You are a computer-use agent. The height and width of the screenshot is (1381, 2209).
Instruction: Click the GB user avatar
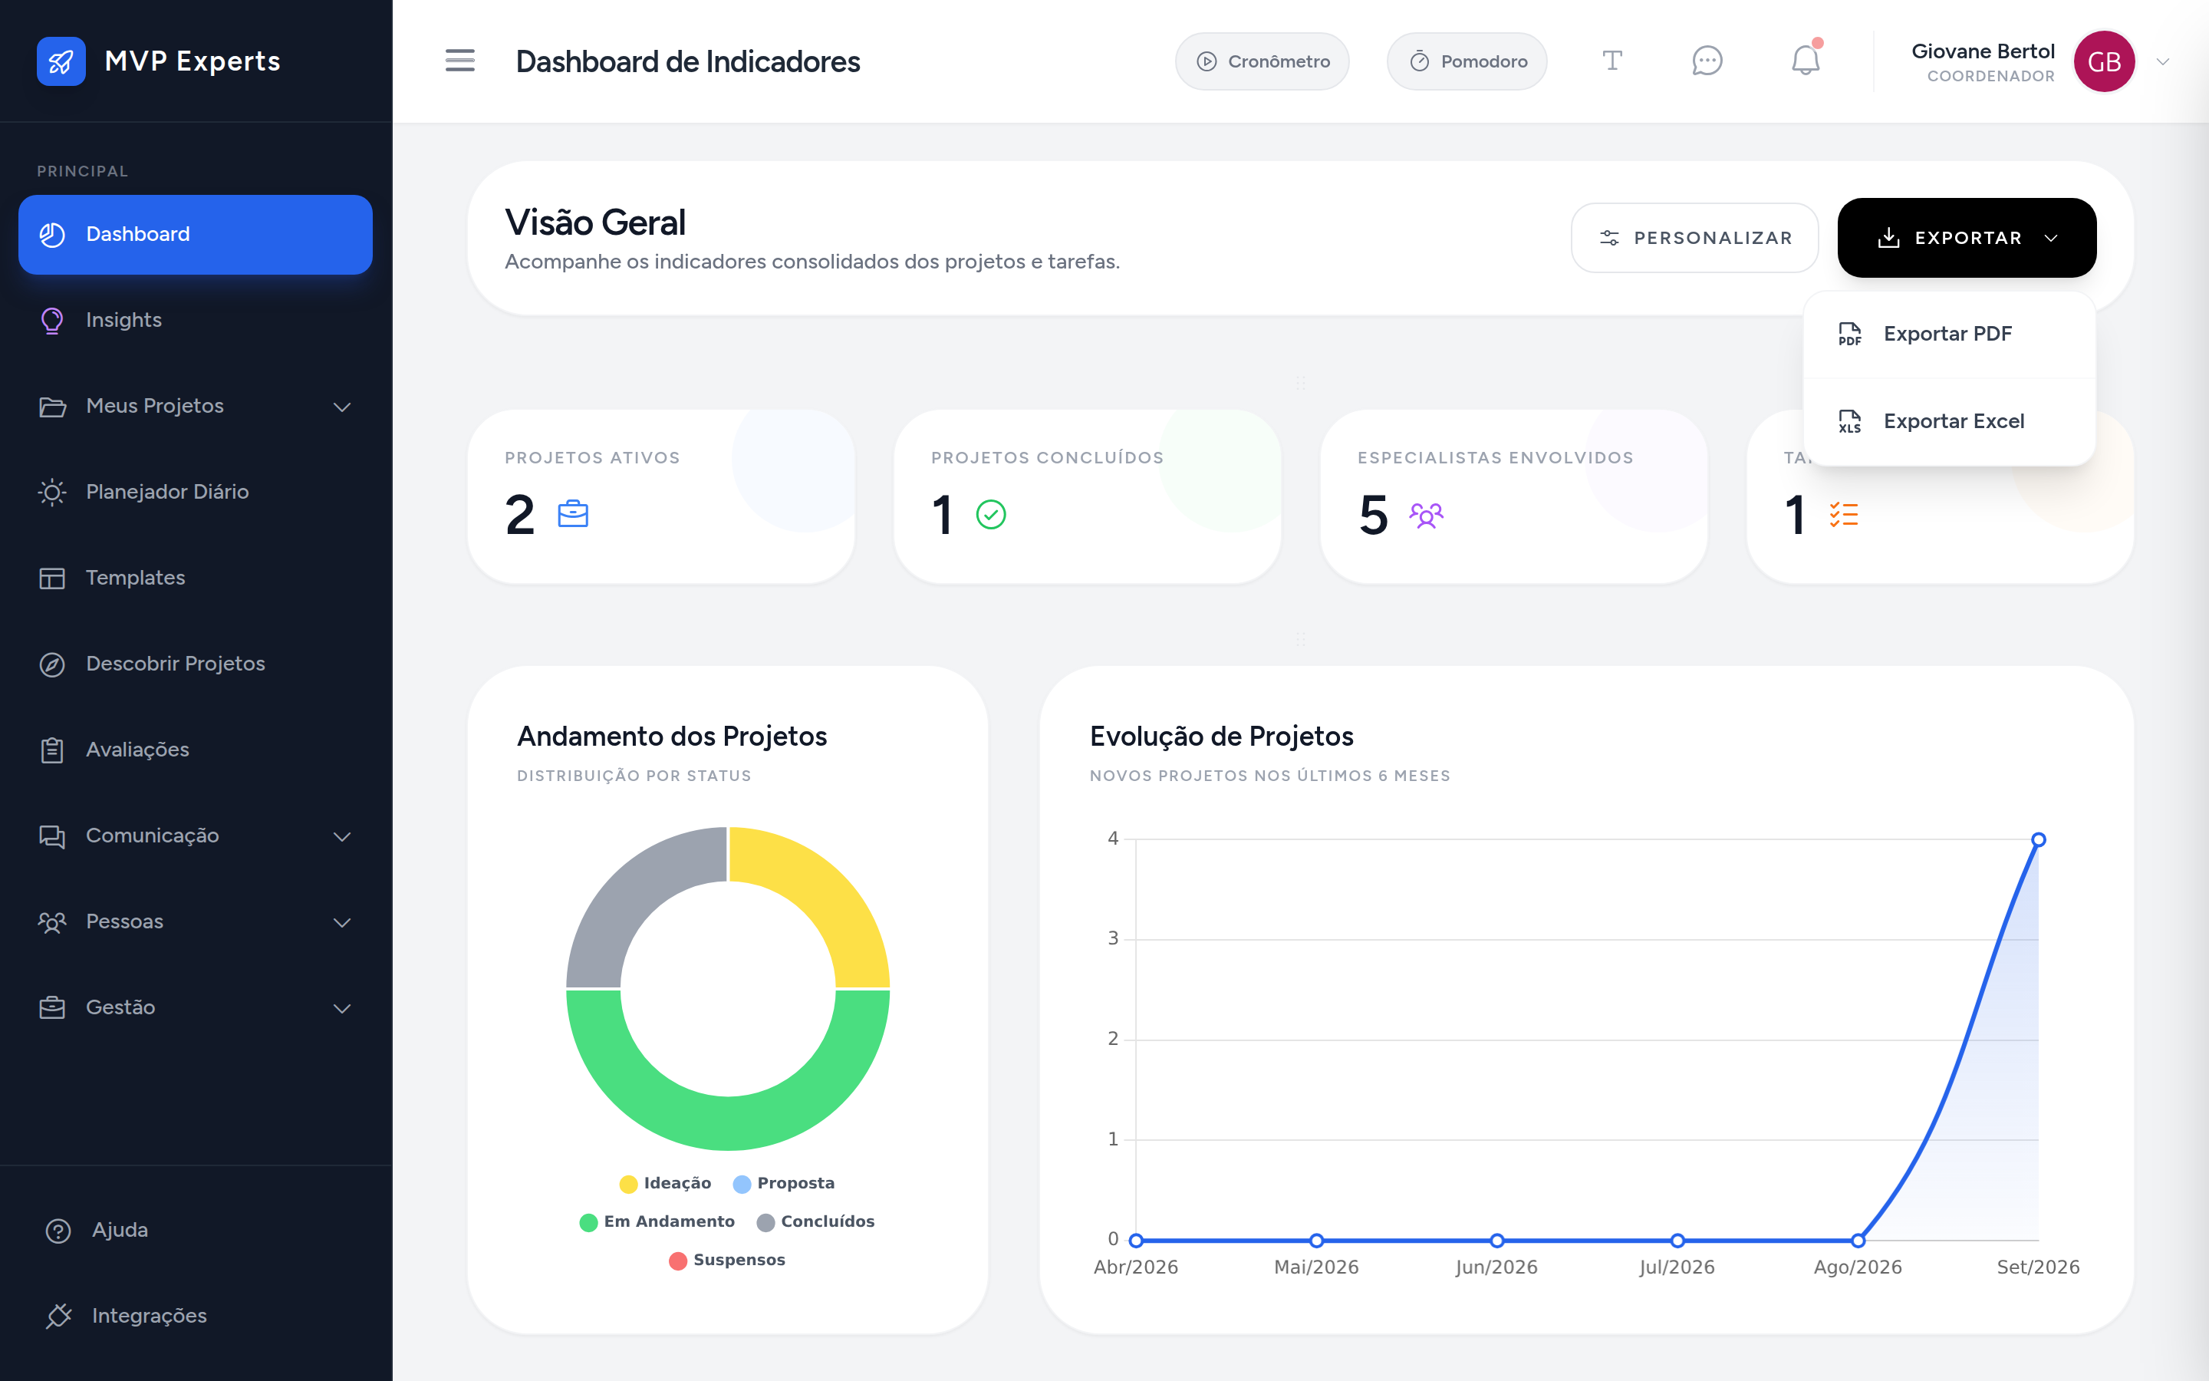(2104, 61)
